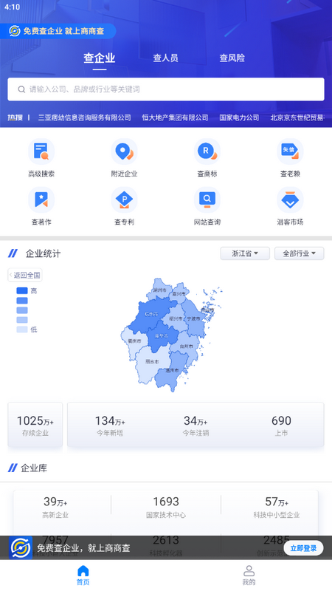Screen dimensions: 332x591
Task: Open the 1025万+ 存续企业 card
Action: click(35, 426)
